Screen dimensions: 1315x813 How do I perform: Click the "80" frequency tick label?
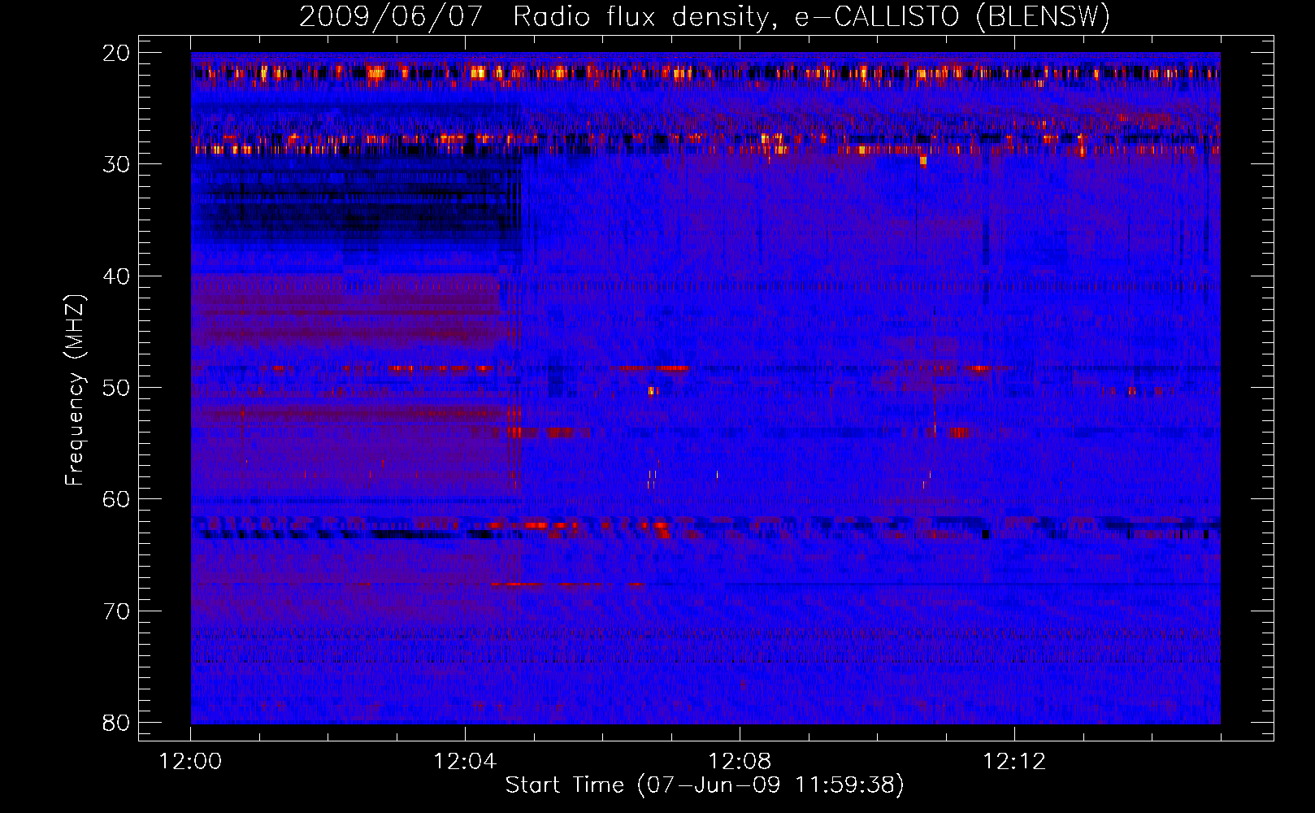tap(117, 723)
